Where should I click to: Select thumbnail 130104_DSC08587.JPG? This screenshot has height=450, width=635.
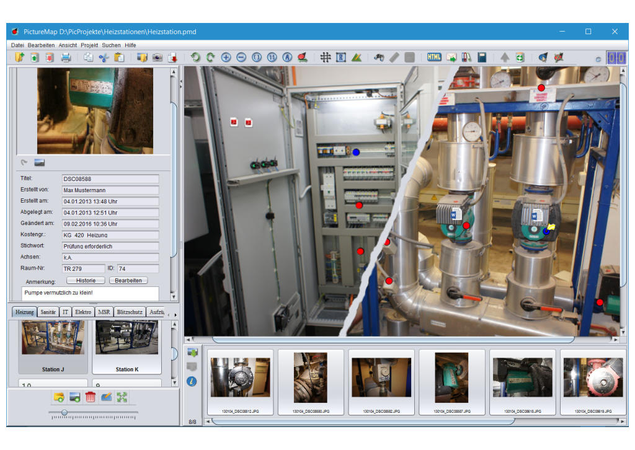click(x=452, y=382)
